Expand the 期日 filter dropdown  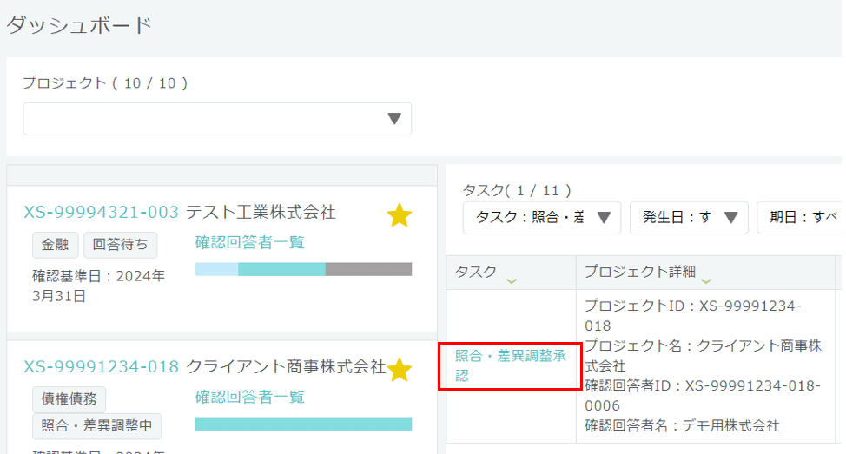click(799, 218)
